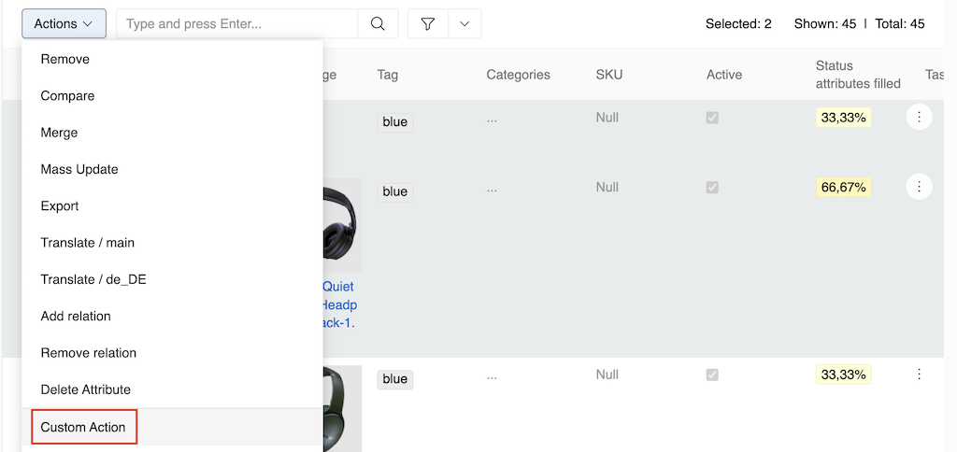Toggle Active checkbox in bottom row
957x452 pixels.
712,374
